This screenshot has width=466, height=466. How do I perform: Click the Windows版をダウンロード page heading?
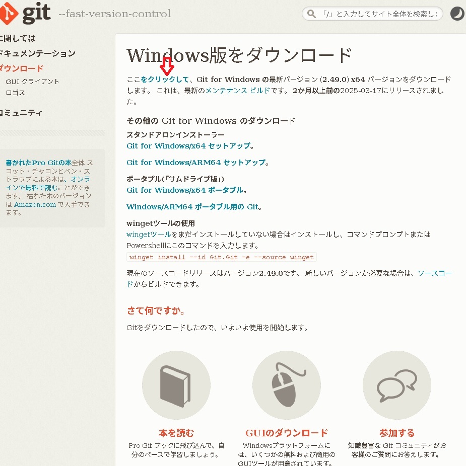239,55
